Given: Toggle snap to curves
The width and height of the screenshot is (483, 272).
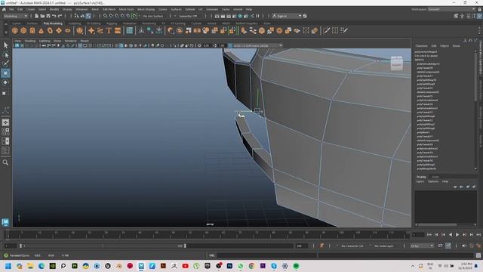Looking at the screenshot, I should [111, 16].
